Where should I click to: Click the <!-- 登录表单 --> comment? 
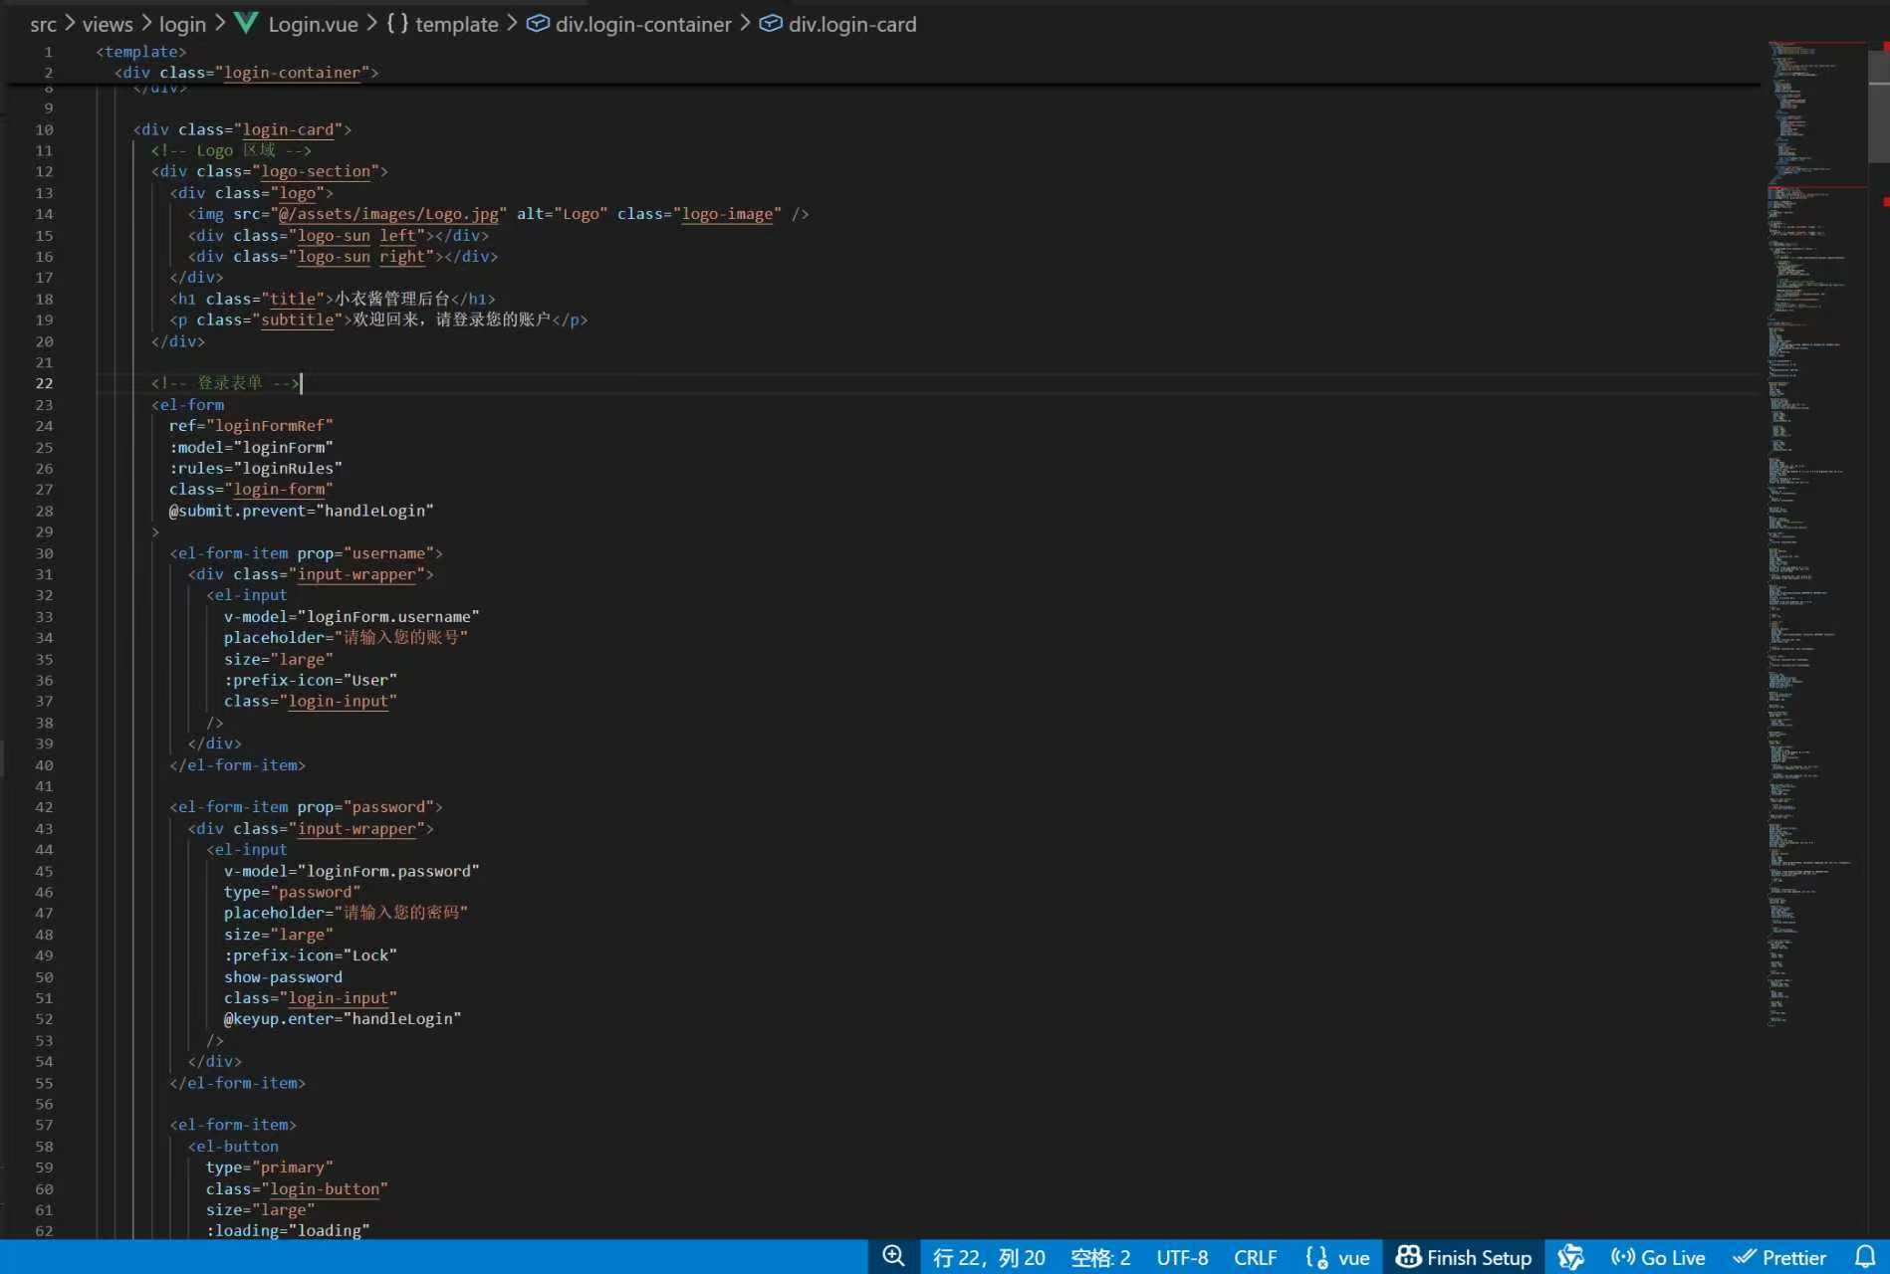click(224, 383)
